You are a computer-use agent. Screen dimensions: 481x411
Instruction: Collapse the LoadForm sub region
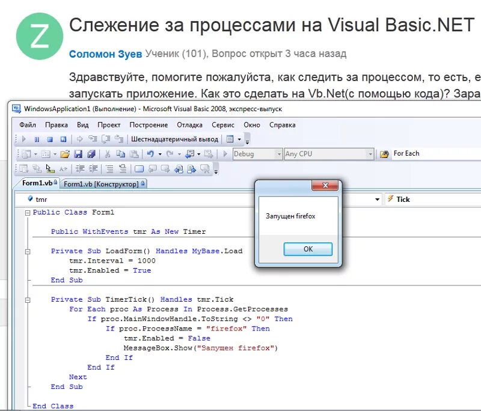point(28,252)
